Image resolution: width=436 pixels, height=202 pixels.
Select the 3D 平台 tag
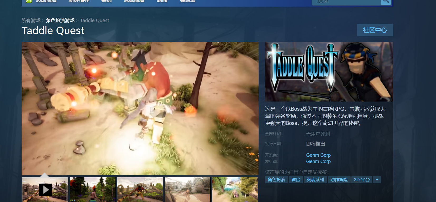point(362,180)
